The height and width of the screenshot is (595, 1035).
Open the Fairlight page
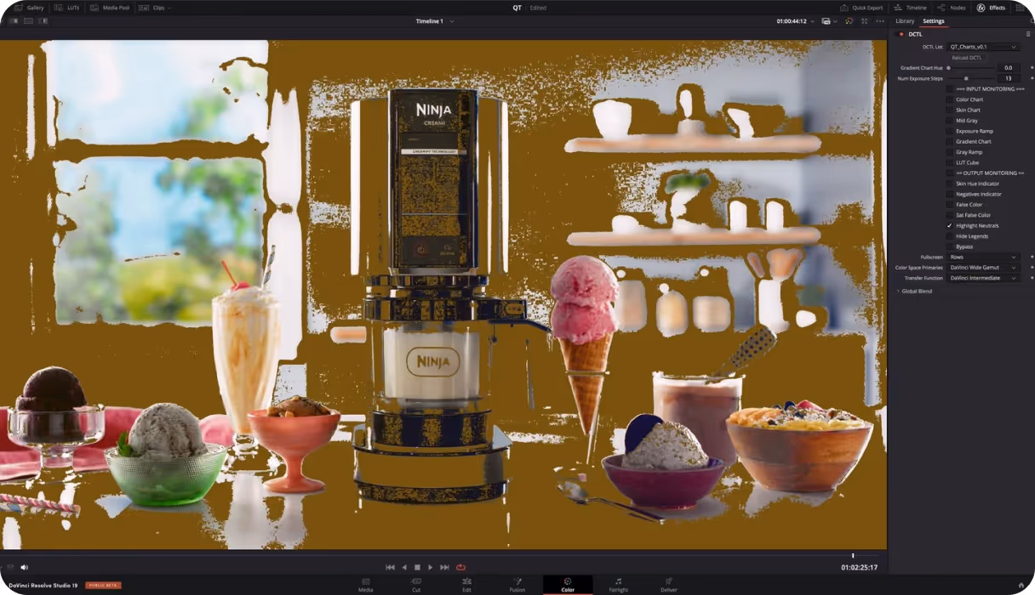click(619, 585)
